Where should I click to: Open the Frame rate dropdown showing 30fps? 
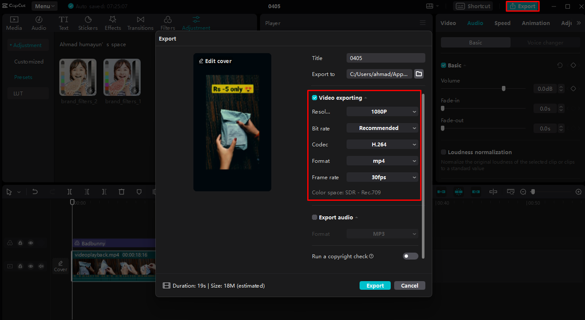click(x=383, y=177)
